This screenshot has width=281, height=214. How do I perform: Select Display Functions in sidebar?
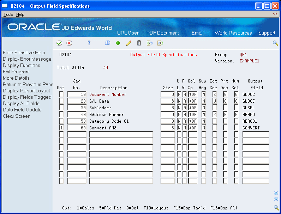21,65
